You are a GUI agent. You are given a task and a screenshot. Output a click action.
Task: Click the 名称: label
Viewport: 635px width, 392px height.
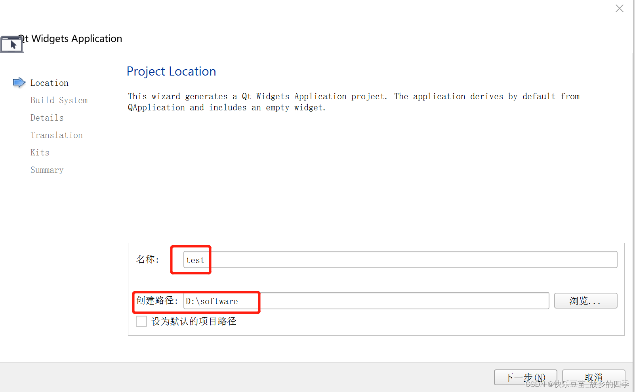click(x=147, y=259)
